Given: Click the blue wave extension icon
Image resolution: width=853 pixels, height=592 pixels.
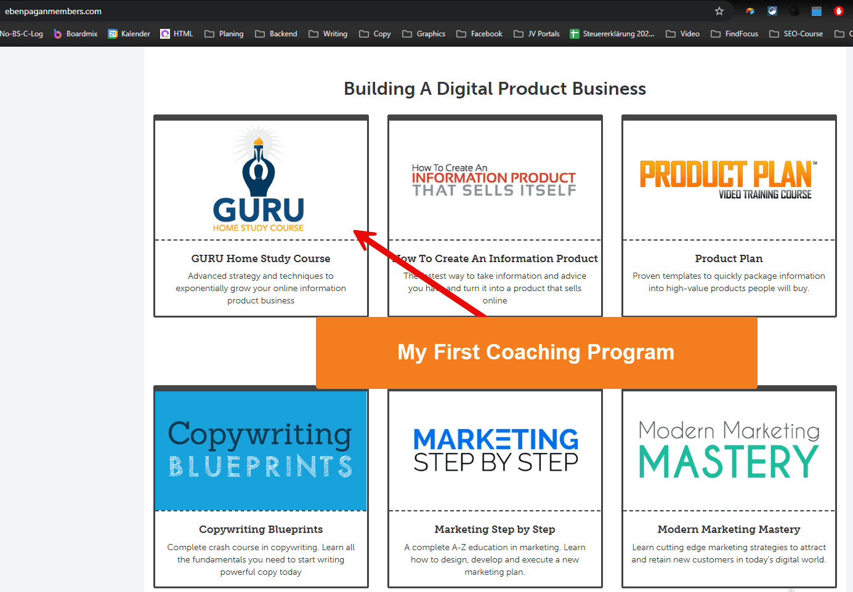Looking at the screenshot, I should click(772, 11).
